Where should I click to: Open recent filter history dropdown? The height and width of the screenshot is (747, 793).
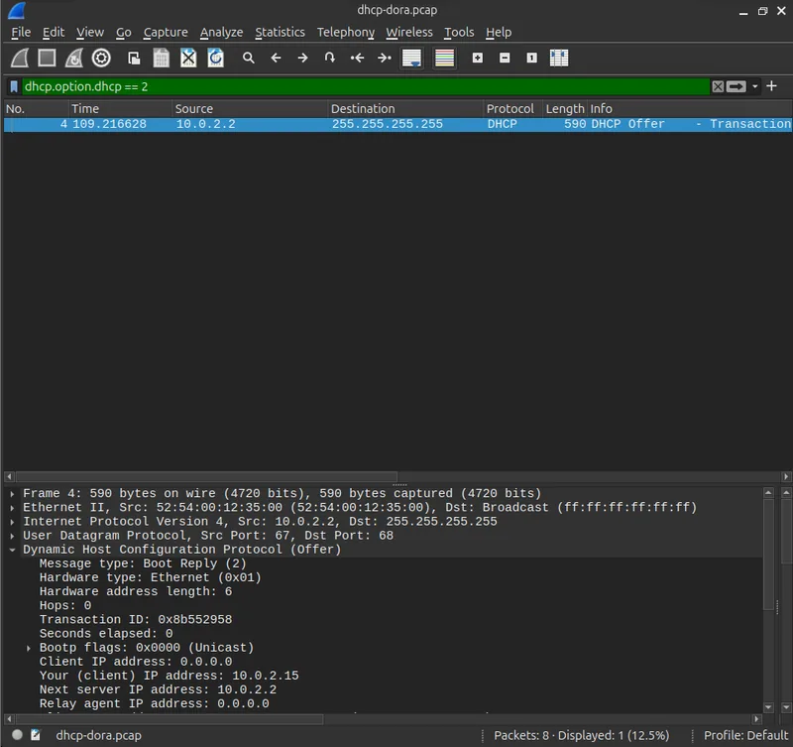[755, 86]
